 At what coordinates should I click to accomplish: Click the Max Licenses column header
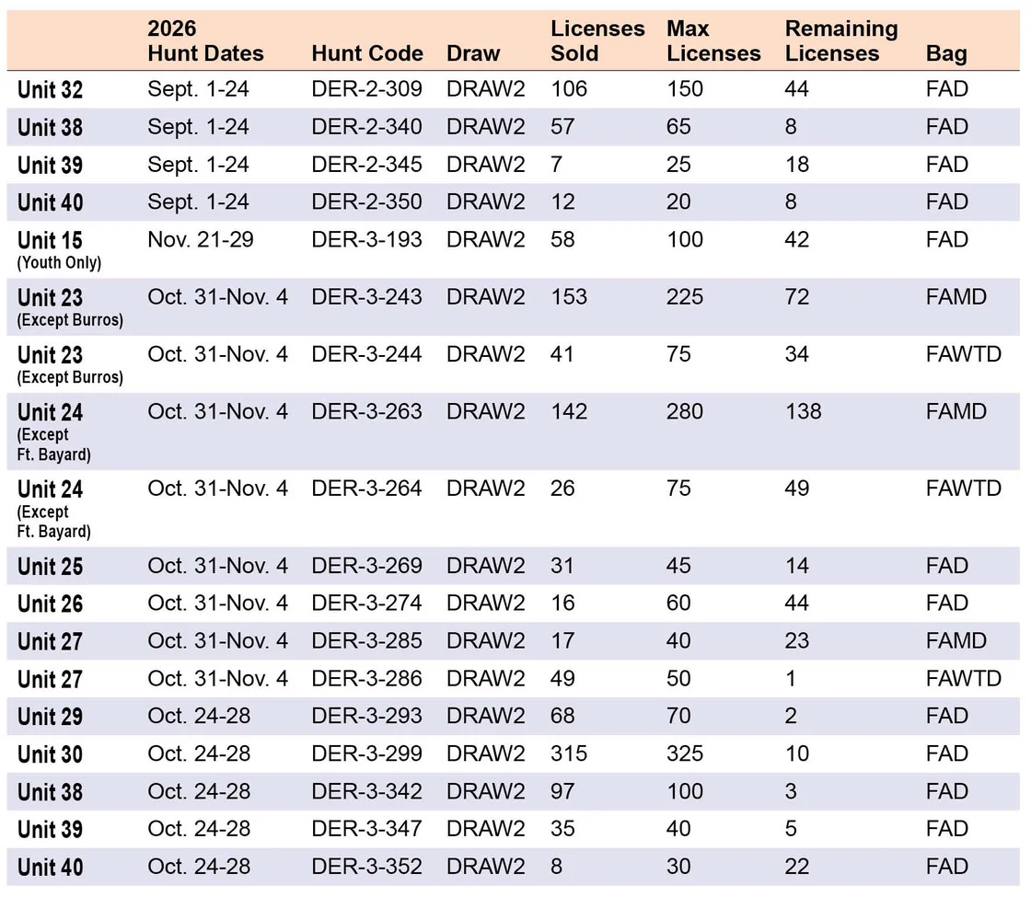click(x=713, y=40)
